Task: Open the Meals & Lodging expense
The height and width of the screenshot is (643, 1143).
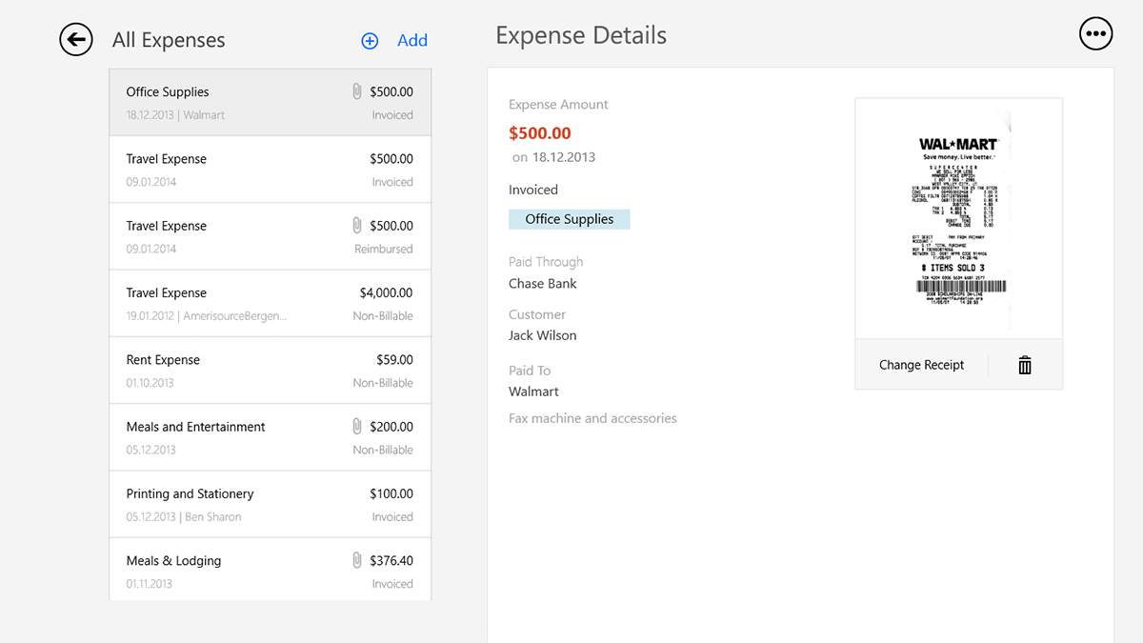Action: pyautogui.click(x=270, y=571)
